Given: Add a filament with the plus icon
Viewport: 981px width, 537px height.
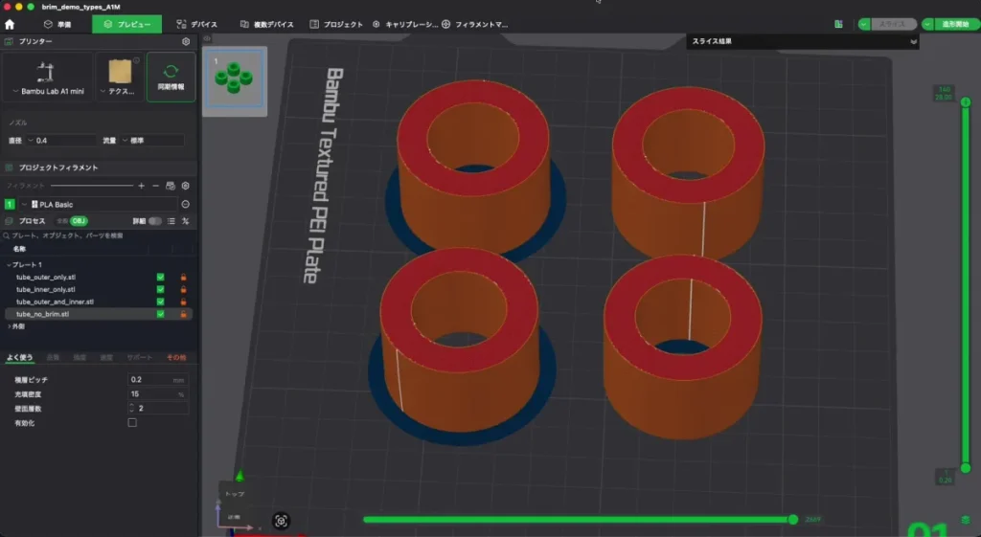Looking at the screenshot, I should point(142,186).
